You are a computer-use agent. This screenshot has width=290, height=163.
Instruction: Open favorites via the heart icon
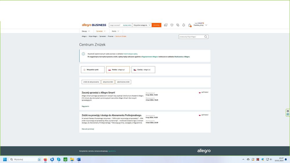[172, 25]
